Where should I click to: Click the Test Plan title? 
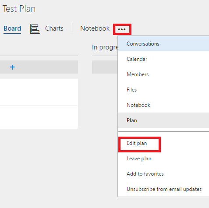click(19, 9)
